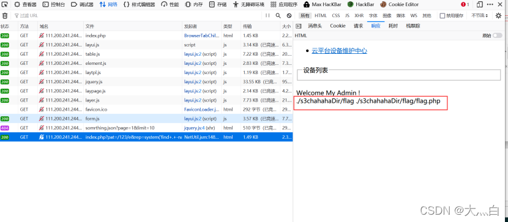Select the favicon.ico request row
Screen dimensions: 508x222
[146, 109]
